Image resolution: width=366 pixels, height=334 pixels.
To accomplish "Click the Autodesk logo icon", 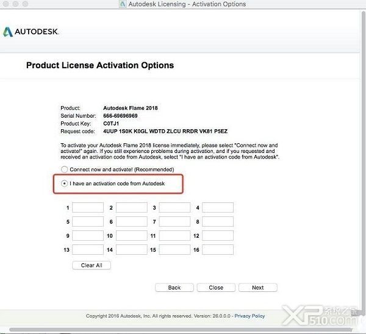I will pyautogui.click(x=8, y=32).
